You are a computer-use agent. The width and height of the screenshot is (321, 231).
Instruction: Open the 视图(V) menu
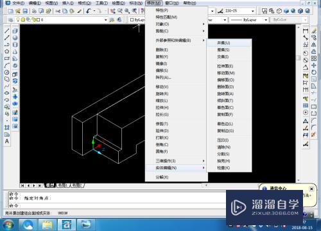click(51, 3)
